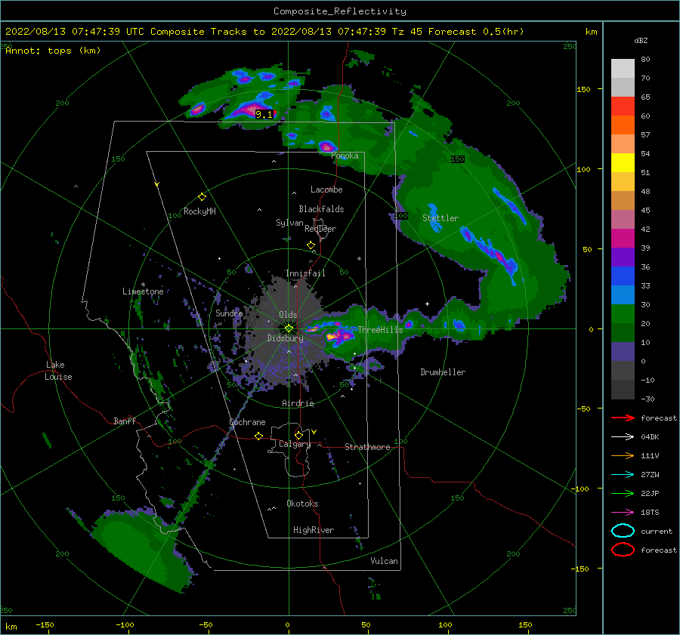
Task: Click the cyan current ellipse in legend
Action: click(623, 531)
